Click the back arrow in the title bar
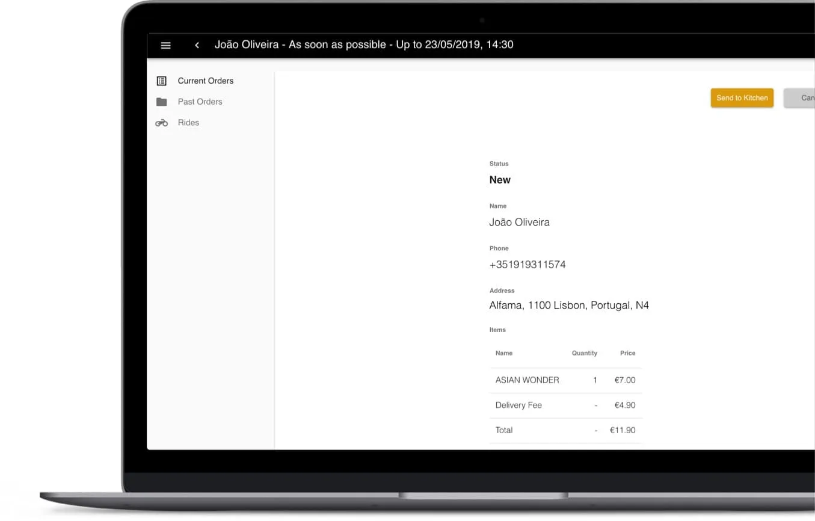The height and width of the screenshot is (521, 815). tap(197, 45)
